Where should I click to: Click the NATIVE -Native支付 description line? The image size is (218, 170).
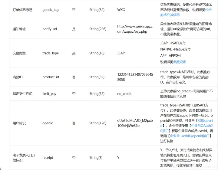point(175,49)
